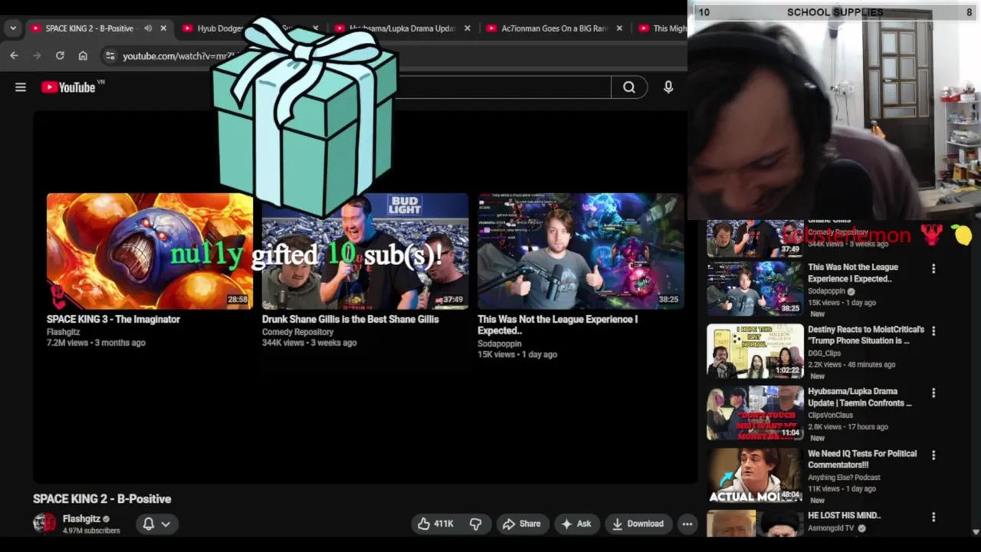Play the Bud Light Shane Gillis thumbnail
Image resolution: width=981 pixels, height=552 pixels.
pos(366,251)
